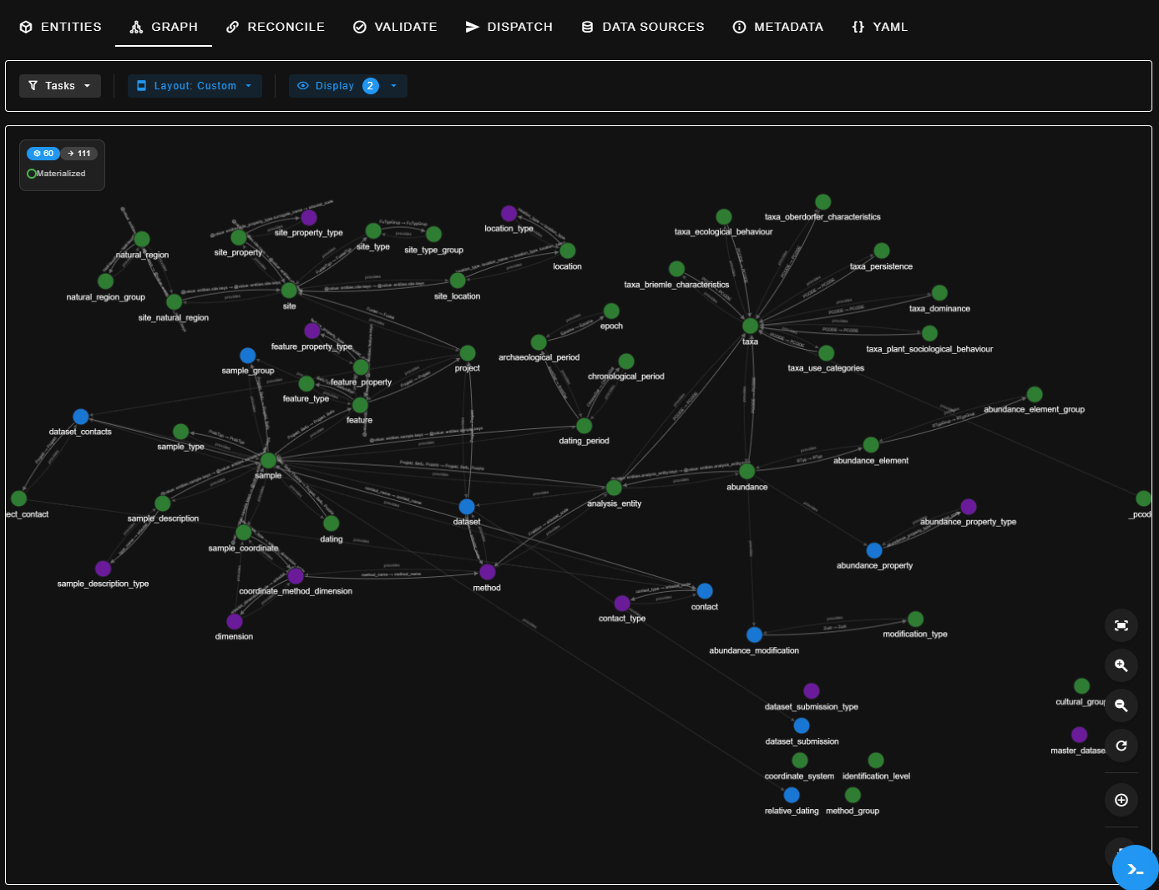
Task: Select the green taxa node
Action: pos(750,326)
